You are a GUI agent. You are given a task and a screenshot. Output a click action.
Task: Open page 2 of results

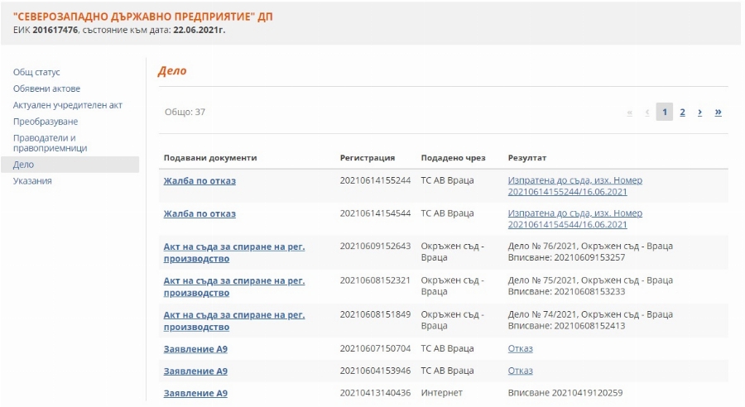pos(682,113)
